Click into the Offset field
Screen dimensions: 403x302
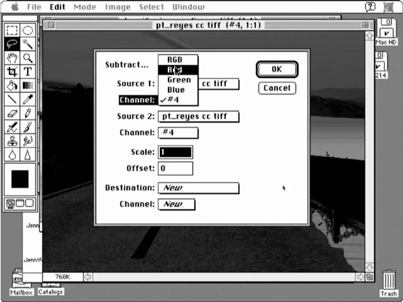(x=175, y=168)
